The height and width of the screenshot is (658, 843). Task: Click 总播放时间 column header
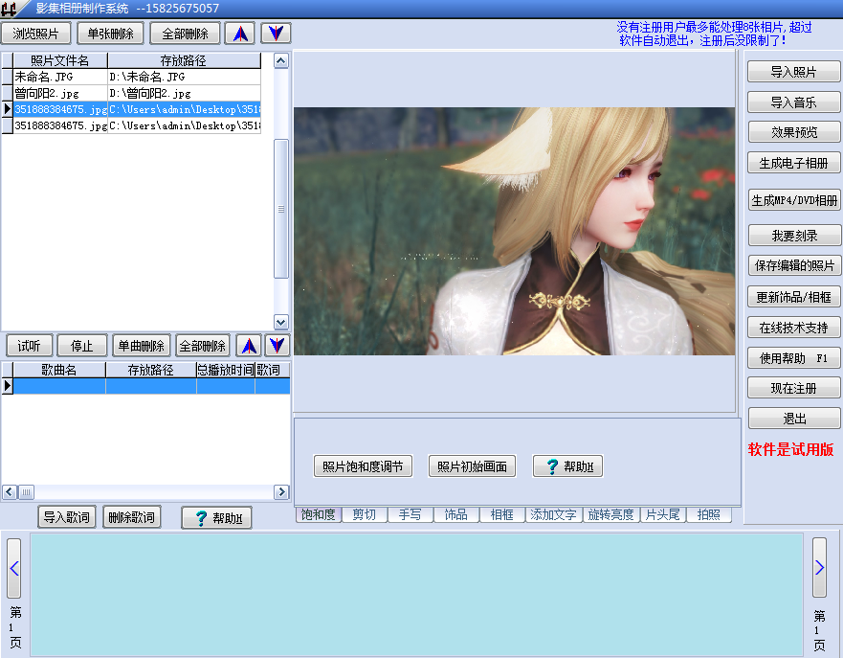[226, 370]
